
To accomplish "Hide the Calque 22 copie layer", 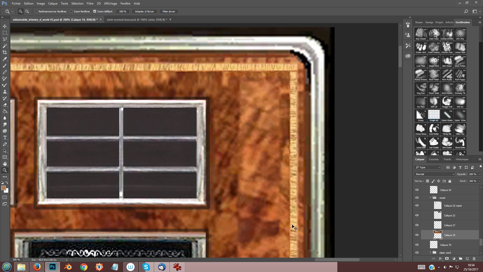I will pyautogui.click(x=417, y=206).
